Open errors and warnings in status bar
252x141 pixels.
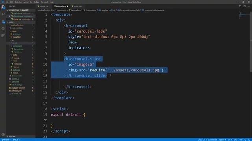point(16,140)
